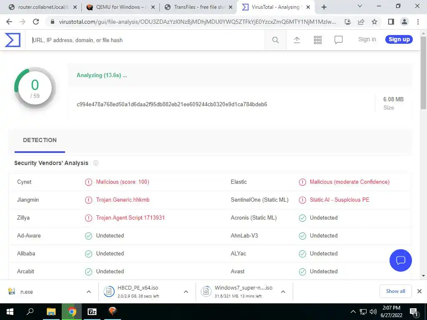Click the browser back arrow
Image resolution: width=427 pixels, height=320 pixels.
click(x=9, y=22)
